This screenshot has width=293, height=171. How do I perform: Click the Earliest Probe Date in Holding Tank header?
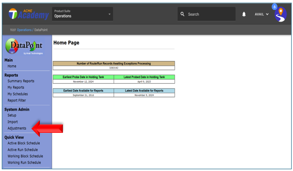coord(83,77)
